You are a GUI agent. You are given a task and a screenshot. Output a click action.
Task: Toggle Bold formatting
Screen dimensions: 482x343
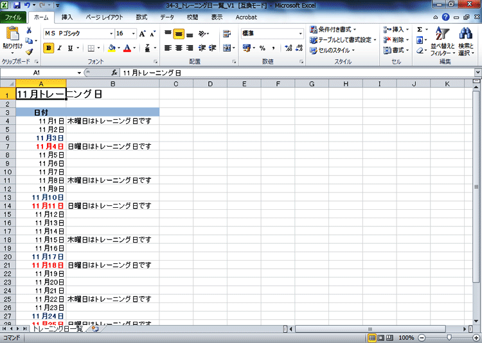pos(49,48)
